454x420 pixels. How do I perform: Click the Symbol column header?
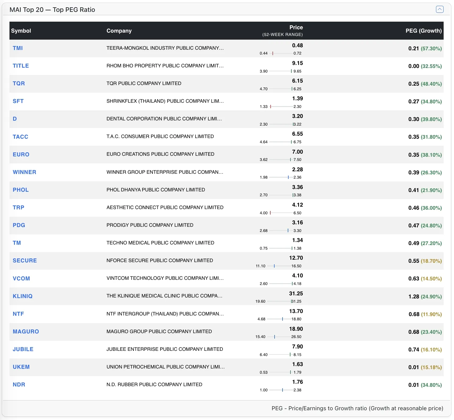pos(21,31)
